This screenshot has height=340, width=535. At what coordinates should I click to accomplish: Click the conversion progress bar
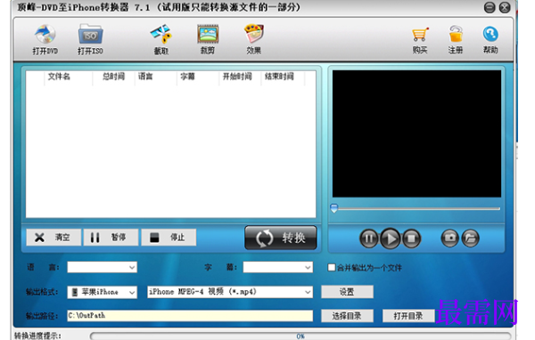click(300, 336)
